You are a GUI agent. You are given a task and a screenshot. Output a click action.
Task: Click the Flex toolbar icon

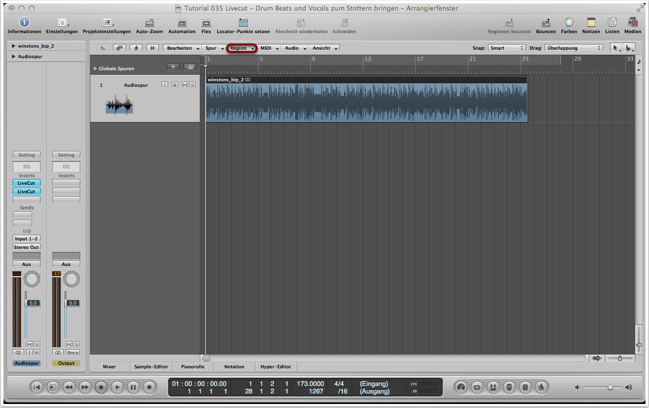point(206,23)
